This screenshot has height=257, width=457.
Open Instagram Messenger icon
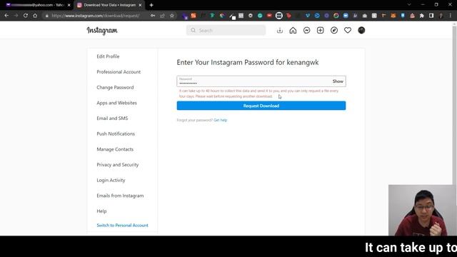pyautogui.click(x=306, y=30)
